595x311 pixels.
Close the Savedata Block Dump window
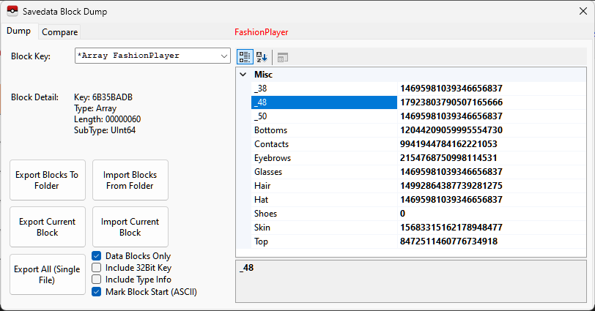[x=583, y=12]
